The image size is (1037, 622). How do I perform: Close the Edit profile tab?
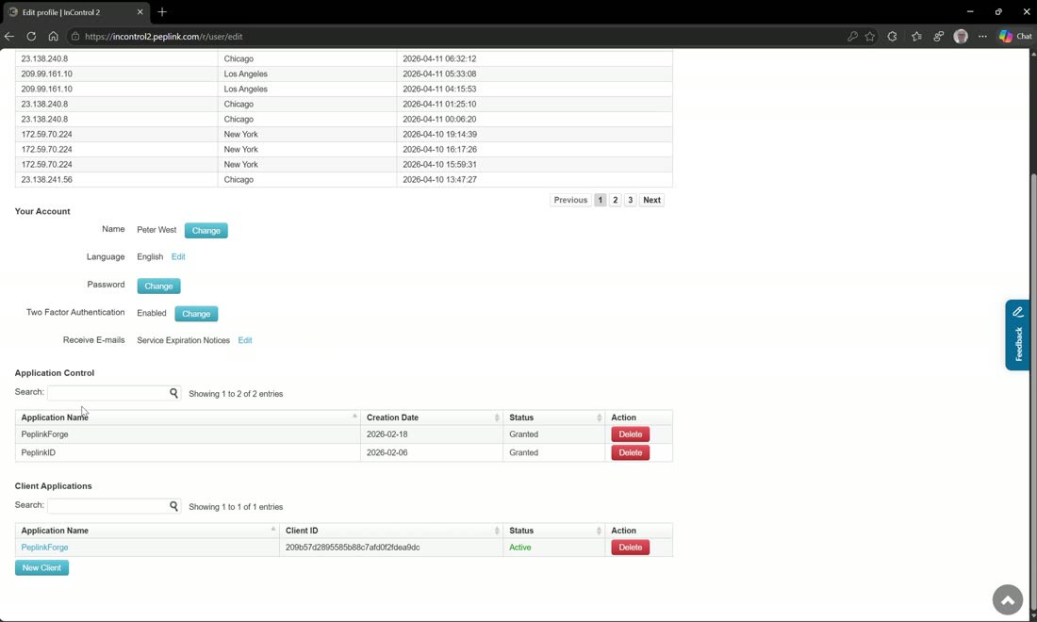[140, 12]
